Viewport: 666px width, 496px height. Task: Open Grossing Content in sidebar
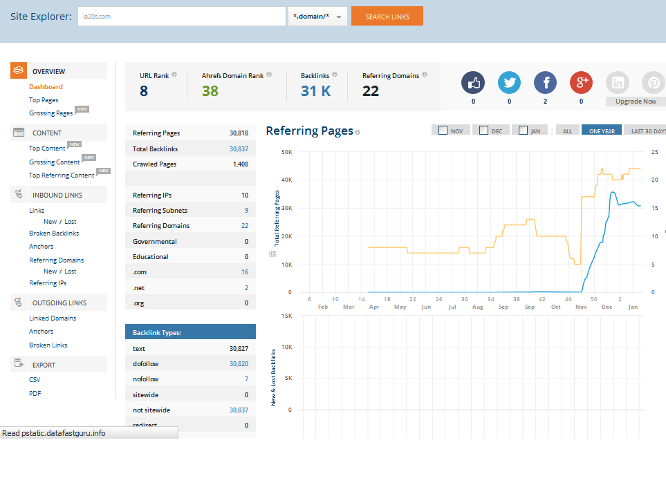coord(54,162)
